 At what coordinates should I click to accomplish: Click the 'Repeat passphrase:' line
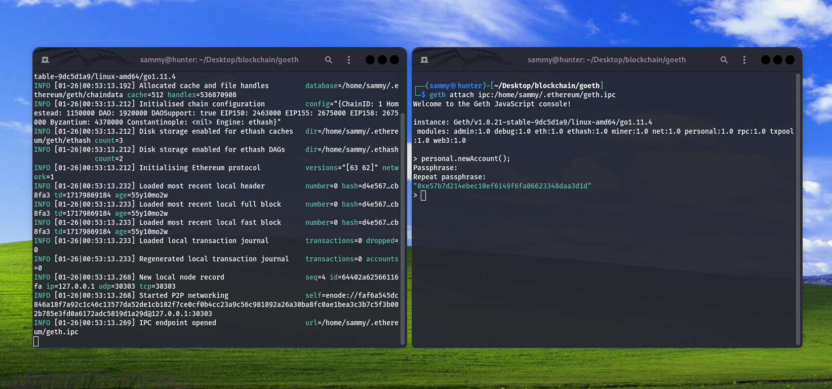tap(450, 177)
